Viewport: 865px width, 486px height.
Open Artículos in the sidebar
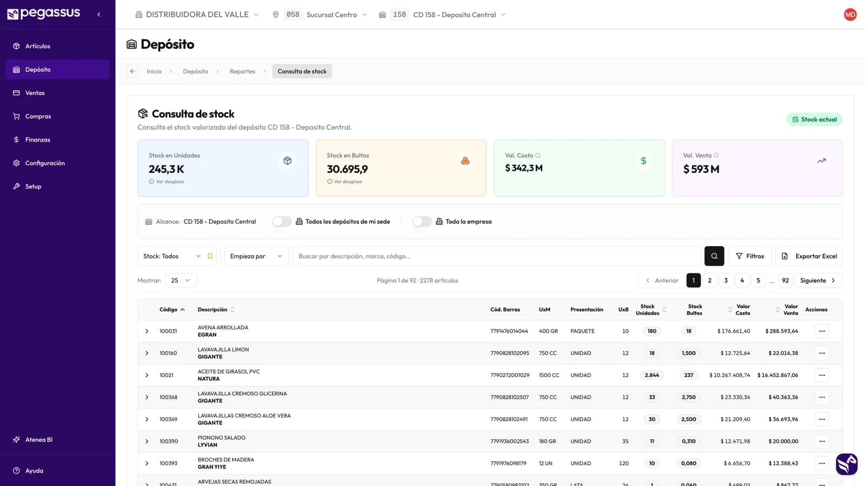pos(57,46)
